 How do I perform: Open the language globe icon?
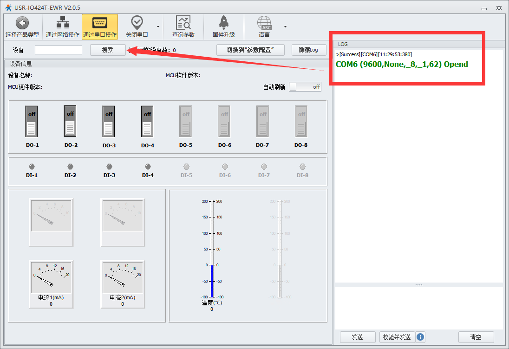pyautogui.click(x=264, y=23)
